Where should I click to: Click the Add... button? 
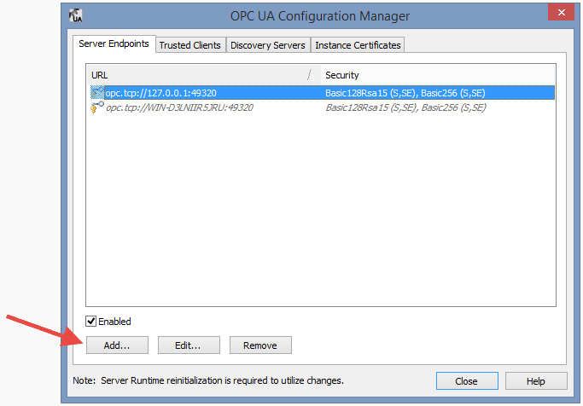tap(117, 345)
